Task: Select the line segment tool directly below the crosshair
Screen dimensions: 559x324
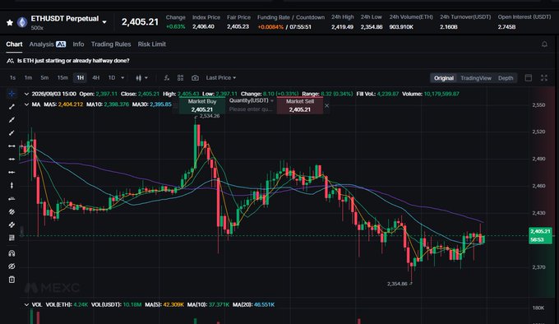Action: [12, 107]
